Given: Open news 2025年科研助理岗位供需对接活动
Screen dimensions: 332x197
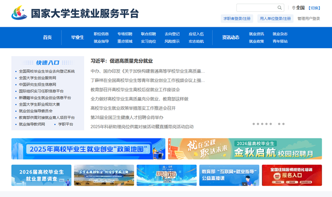Looking at the screenshot, I should (142, 127).
